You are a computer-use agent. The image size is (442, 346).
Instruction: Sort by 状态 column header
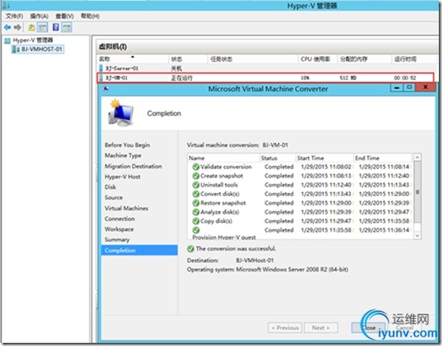click(188, 59)
